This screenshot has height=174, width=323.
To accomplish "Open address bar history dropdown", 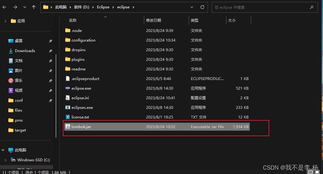I will pos(192,7).
